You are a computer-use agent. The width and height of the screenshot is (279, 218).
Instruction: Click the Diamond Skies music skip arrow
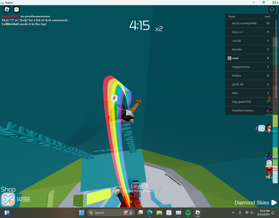click(x=274, y=202)
